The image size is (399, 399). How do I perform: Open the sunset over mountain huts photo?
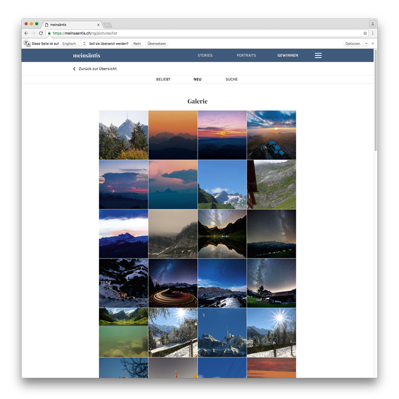click(272, 135)
